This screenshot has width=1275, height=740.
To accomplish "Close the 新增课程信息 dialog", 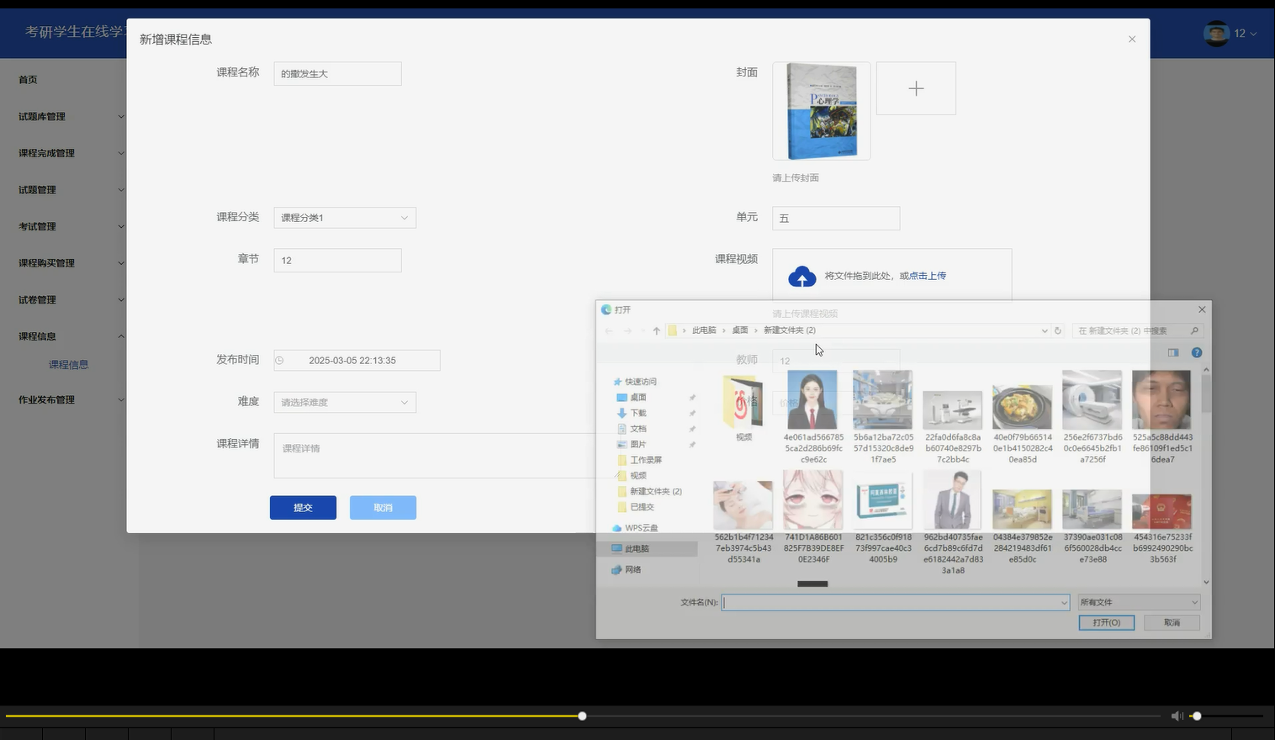I will pos(1132,39).
